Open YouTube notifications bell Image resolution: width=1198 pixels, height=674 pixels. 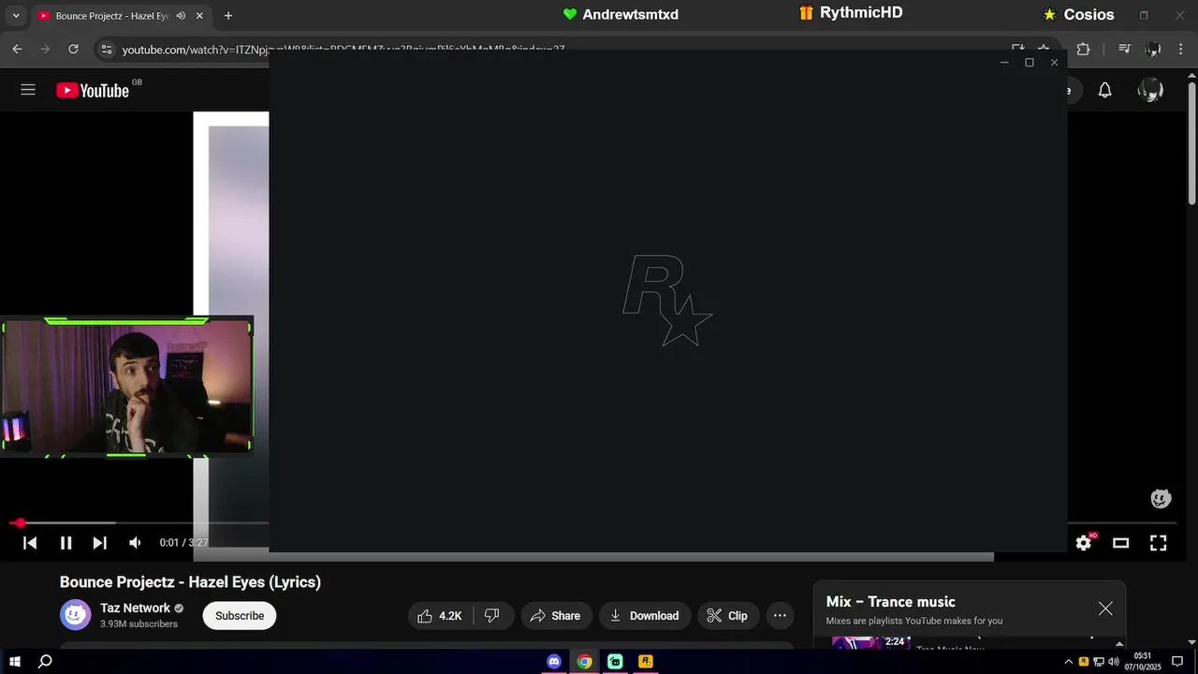tap(1104, 90)
